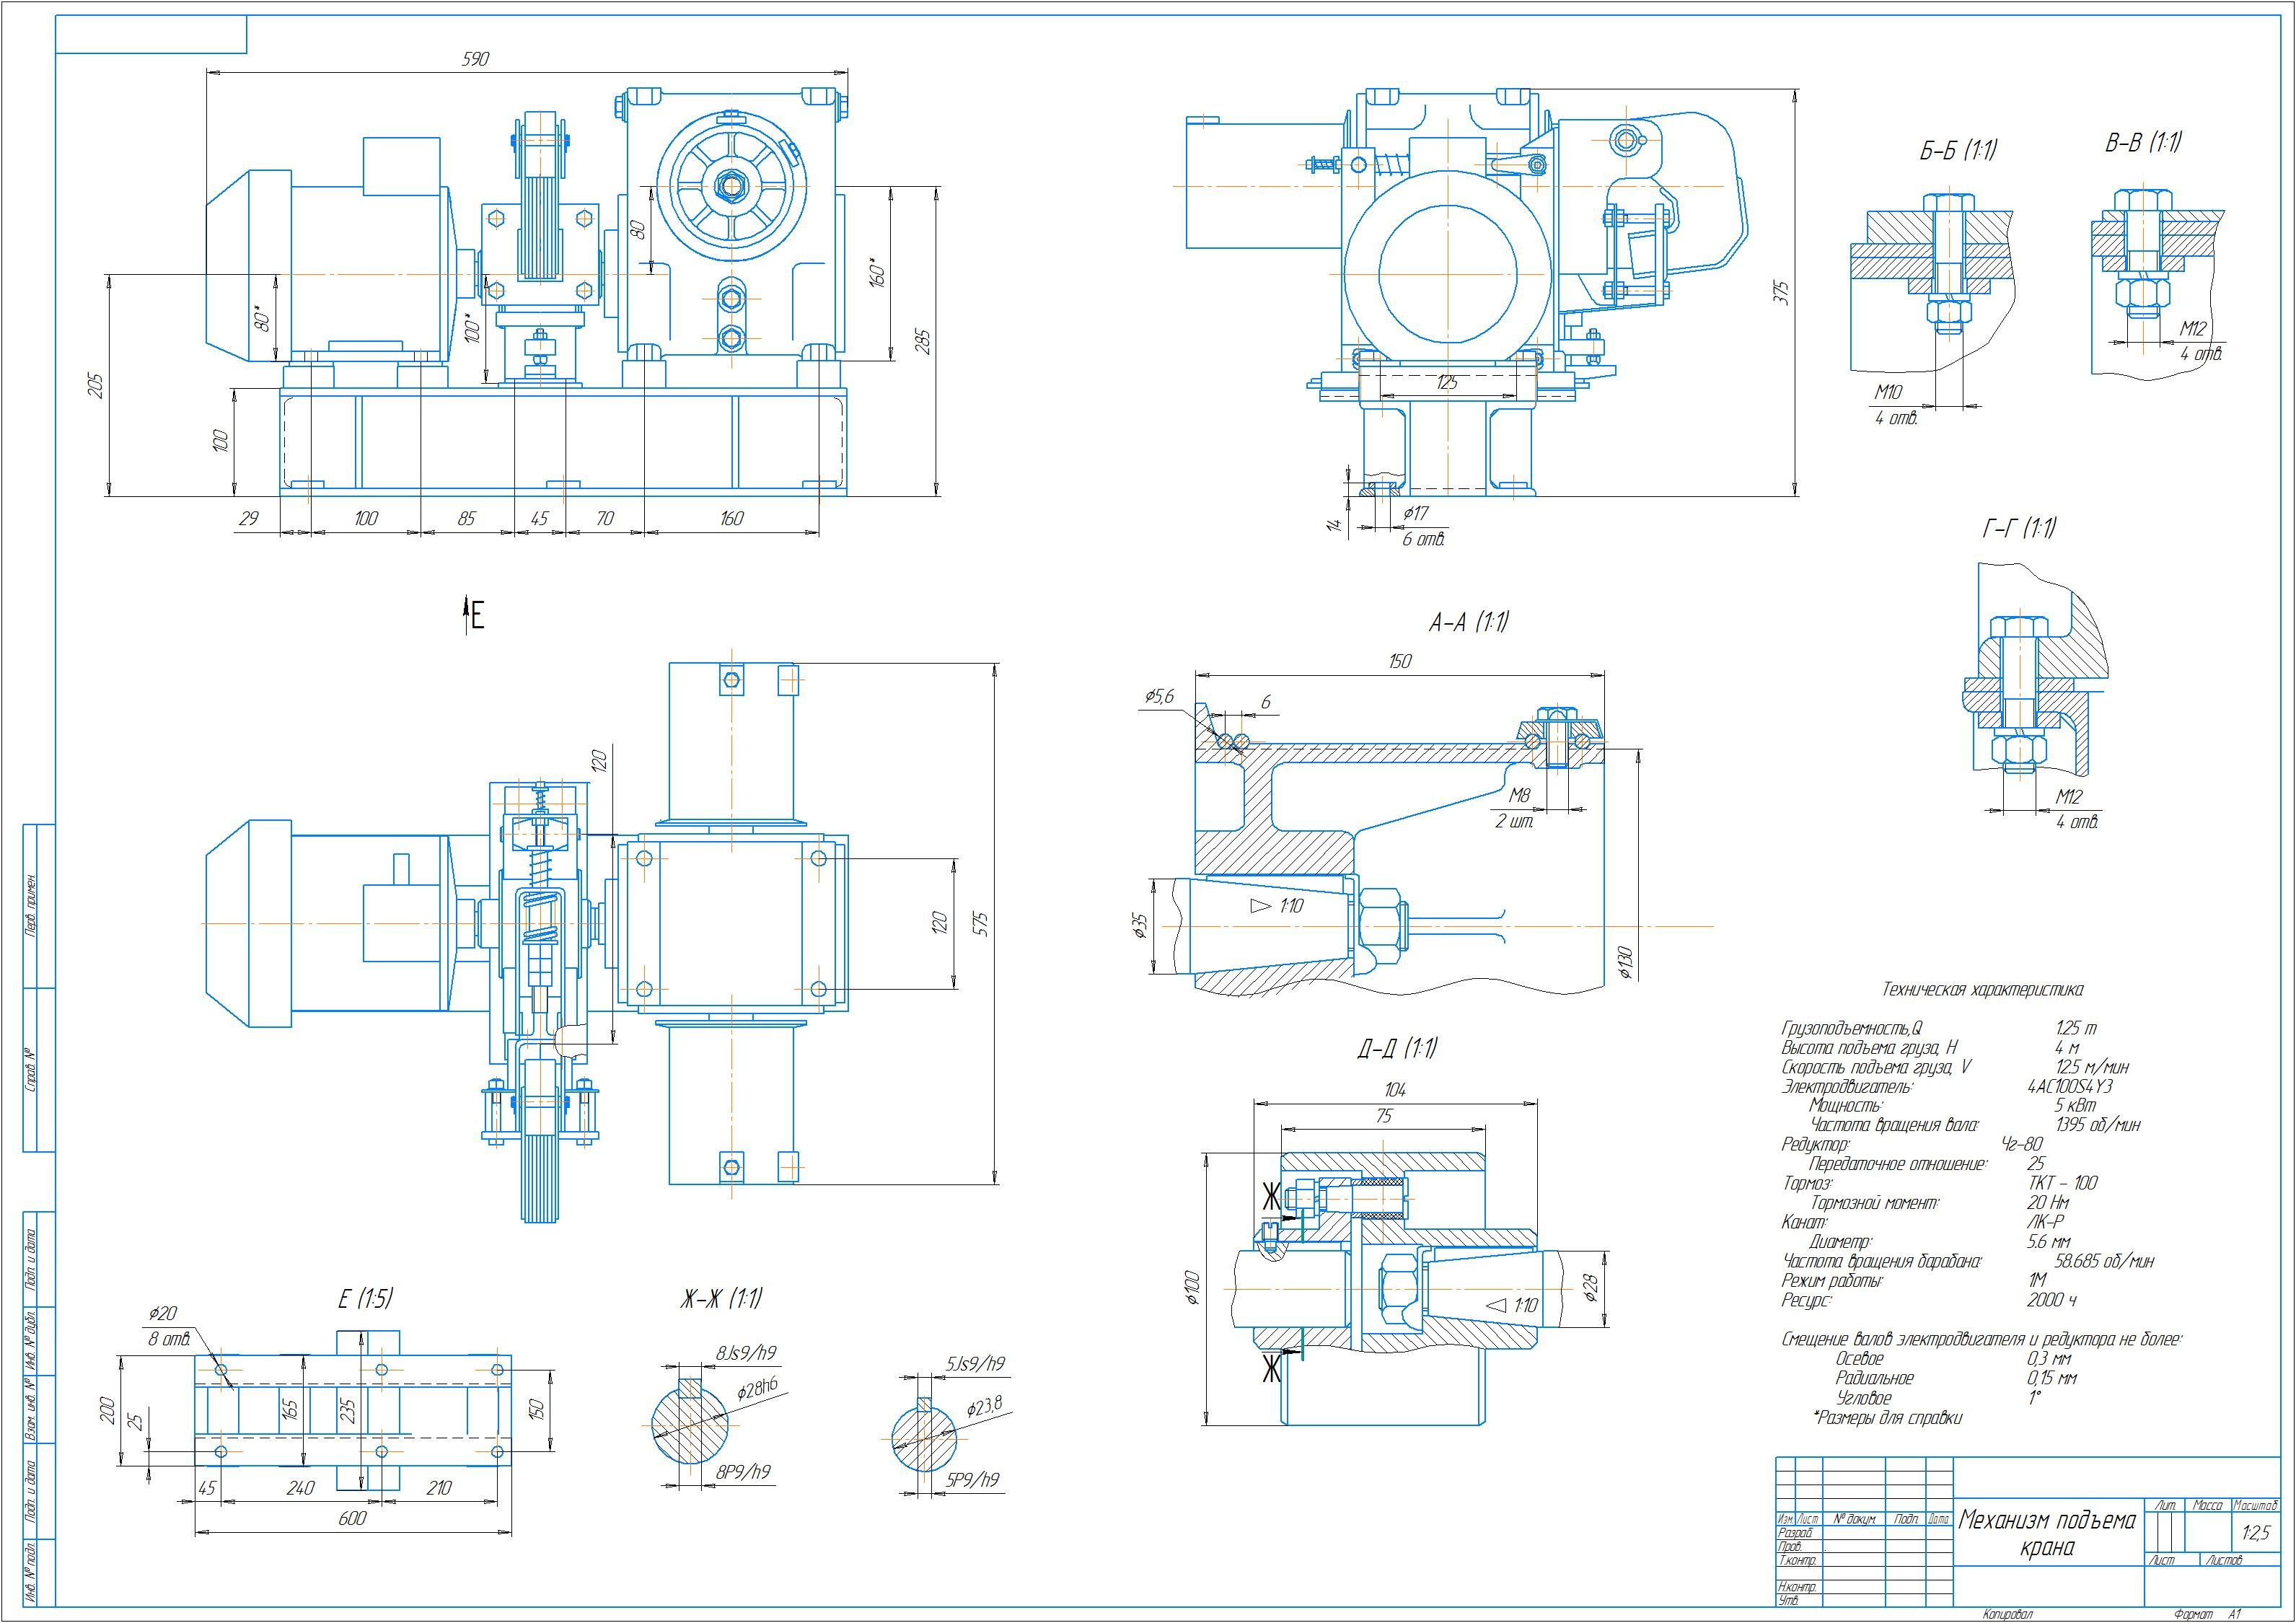This screenshot has width=2296, height=1623.
Task: Click the Д-Д (1:1) section title
Action: 1397,1048
